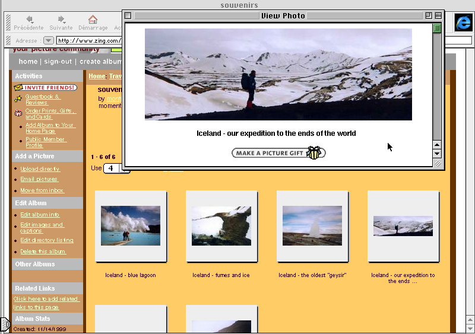Click the Upload directly link

click(x=40, y=169)
